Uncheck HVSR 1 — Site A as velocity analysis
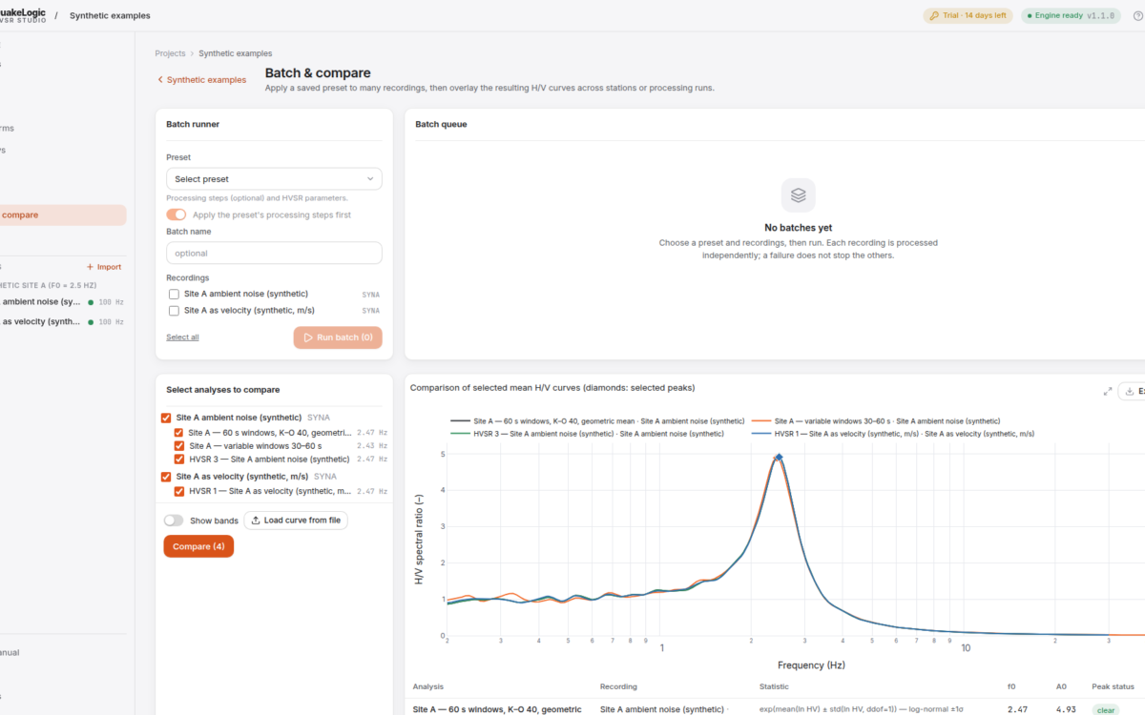Screen dimensions: 1145x715 click(179, 491)
